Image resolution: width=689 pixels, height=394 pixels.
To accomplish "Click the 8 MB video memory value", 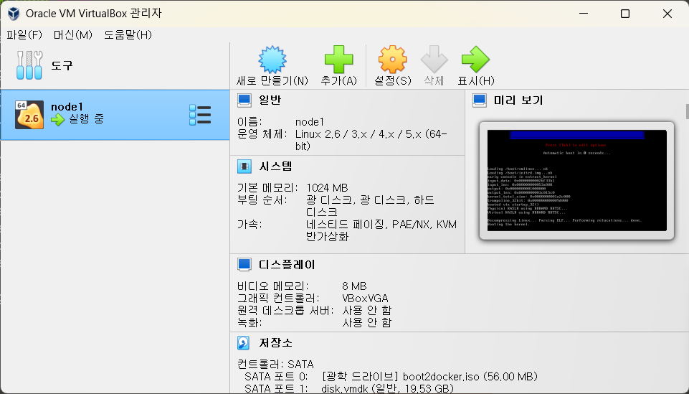I will point(354,286).
